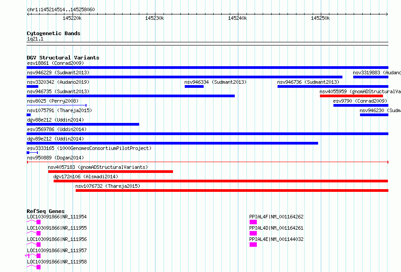
Task: Click the 145230k ruler position label
Action: pyautogui.click(x=155, y=18)
